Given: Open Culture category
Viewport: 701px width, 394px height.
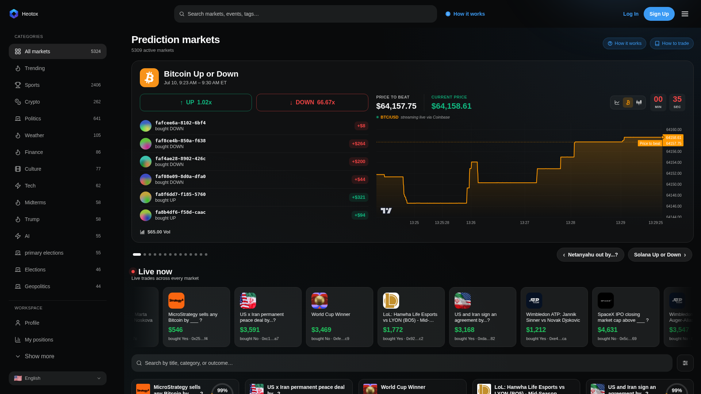Looking at the screenshot, I should tap(58, 169).
